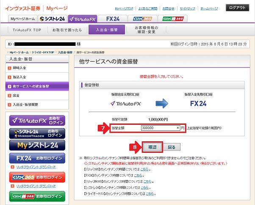Screen dimensions: 255x205
Task: Open the MyページTOP link
Action: (124, 8)
